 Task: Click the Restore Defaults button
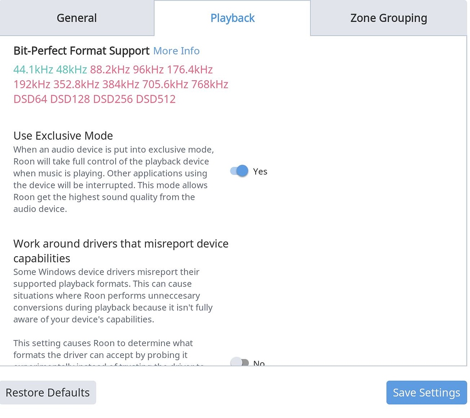pyautogui.click(x=48, y=393)
